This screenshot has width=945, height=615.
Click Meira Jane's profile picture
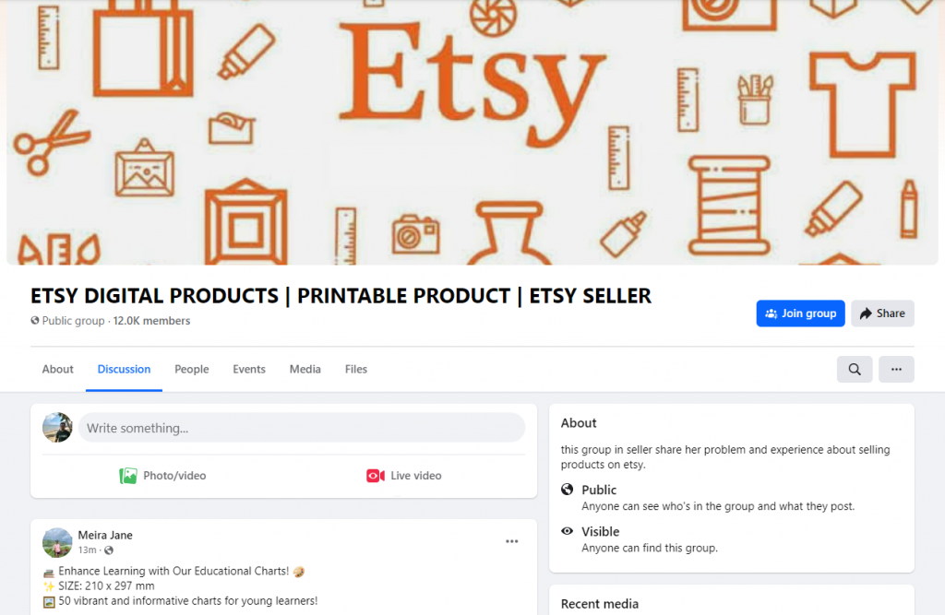coord(57,543)
